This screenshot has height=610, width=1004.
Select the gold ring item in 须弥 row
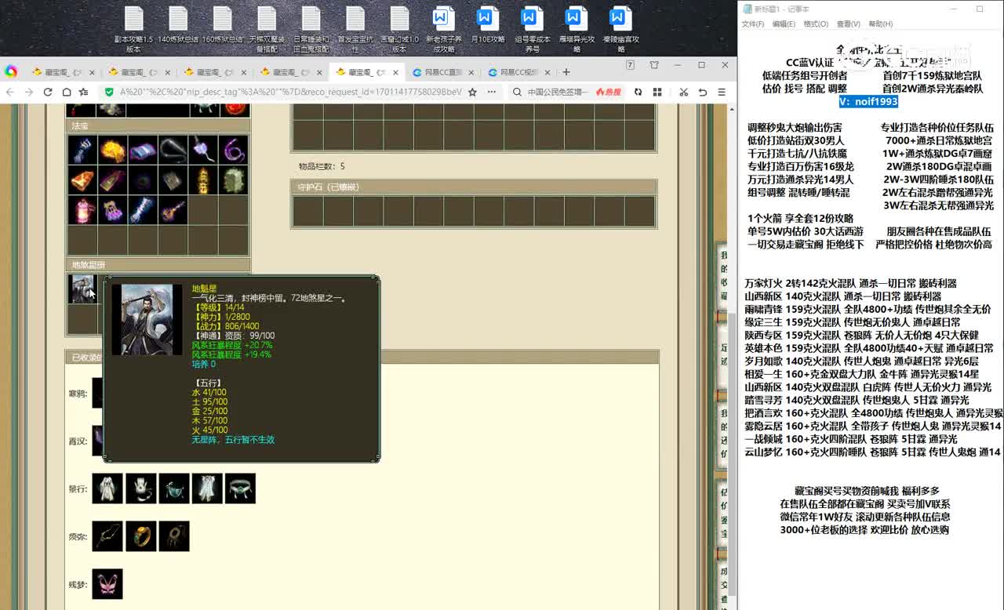click(140, 536)
